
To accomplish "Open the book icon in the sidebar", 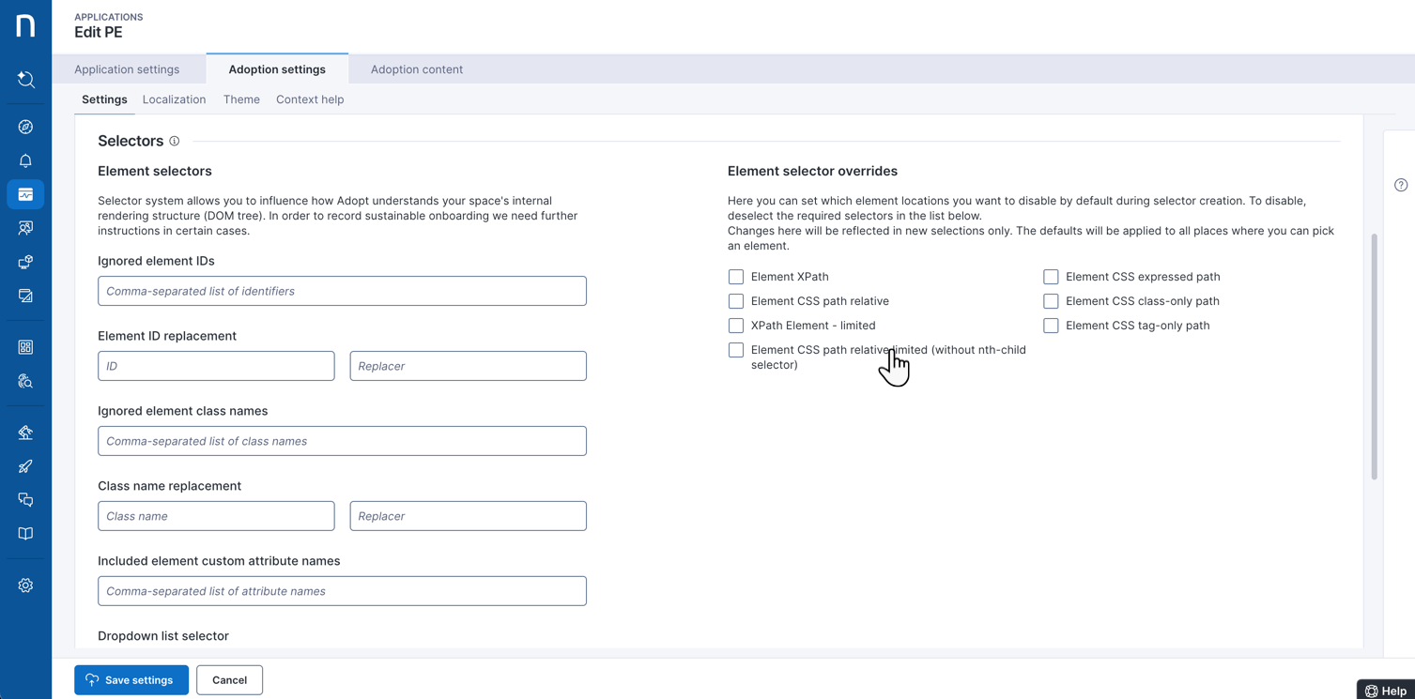I will (x=25, y=534).
